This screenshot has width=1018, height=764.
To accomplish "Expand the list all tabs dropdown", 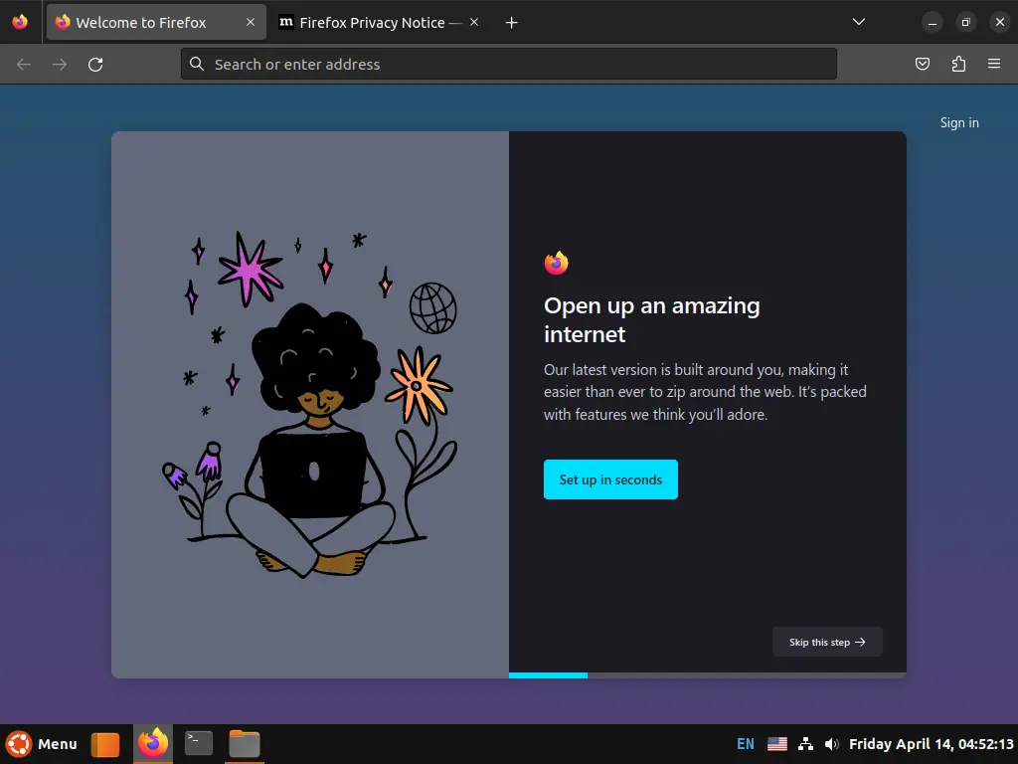I will [x=858, y=22].
